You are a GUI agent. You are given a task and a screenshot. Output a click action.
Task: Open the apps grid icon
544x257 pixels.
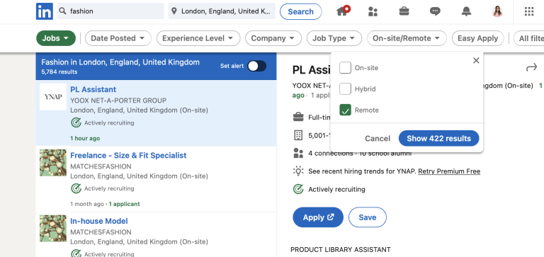pyautogui.click(x=528, y=11)
